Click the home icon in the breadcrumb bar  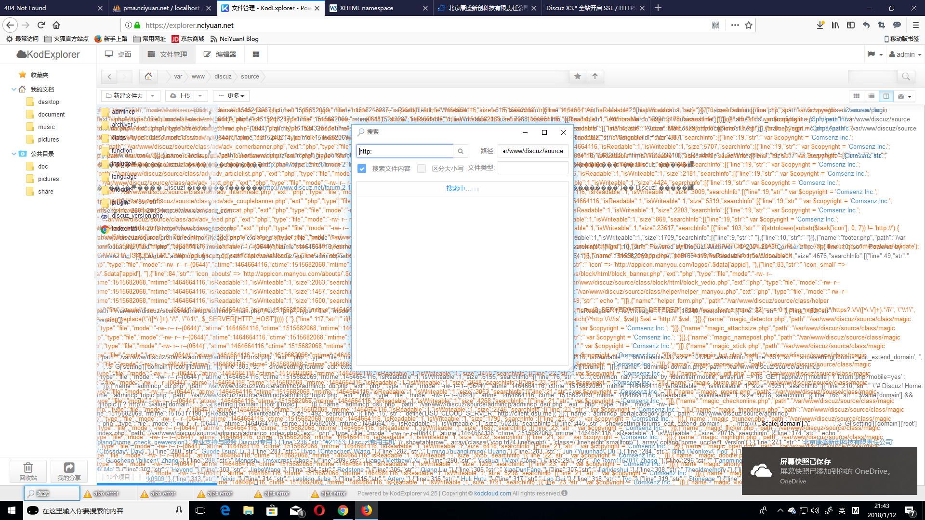click(x=148, y=76)
